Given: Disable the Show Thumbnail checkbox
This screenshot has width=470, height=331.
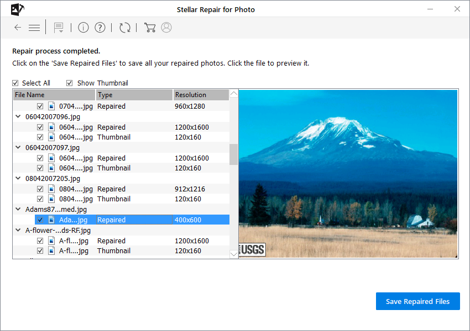Looking at the screenshot, I should click(x=69, y=83).
